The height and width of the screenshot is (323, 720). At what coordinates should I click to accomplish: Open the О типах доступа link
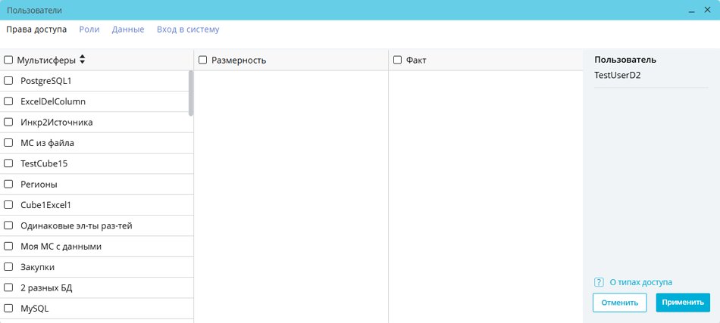[x=640, y=282]
